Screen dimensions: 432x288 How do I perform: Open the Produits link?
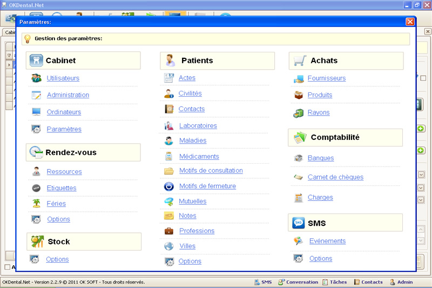tap(320, 95)
